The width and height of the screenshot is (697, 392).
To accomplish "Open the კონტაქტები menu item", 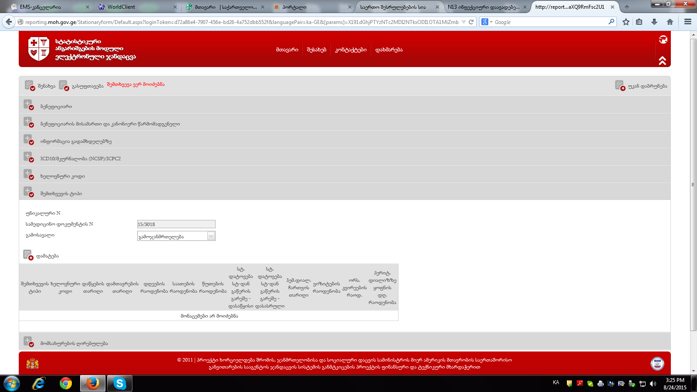I will (351, 50).
